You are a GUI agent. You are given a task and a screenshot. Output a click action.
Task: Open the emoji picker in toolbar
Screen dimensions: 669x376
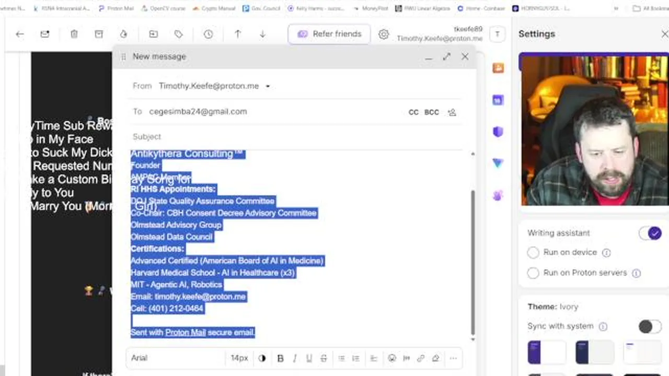click(392, 358)
